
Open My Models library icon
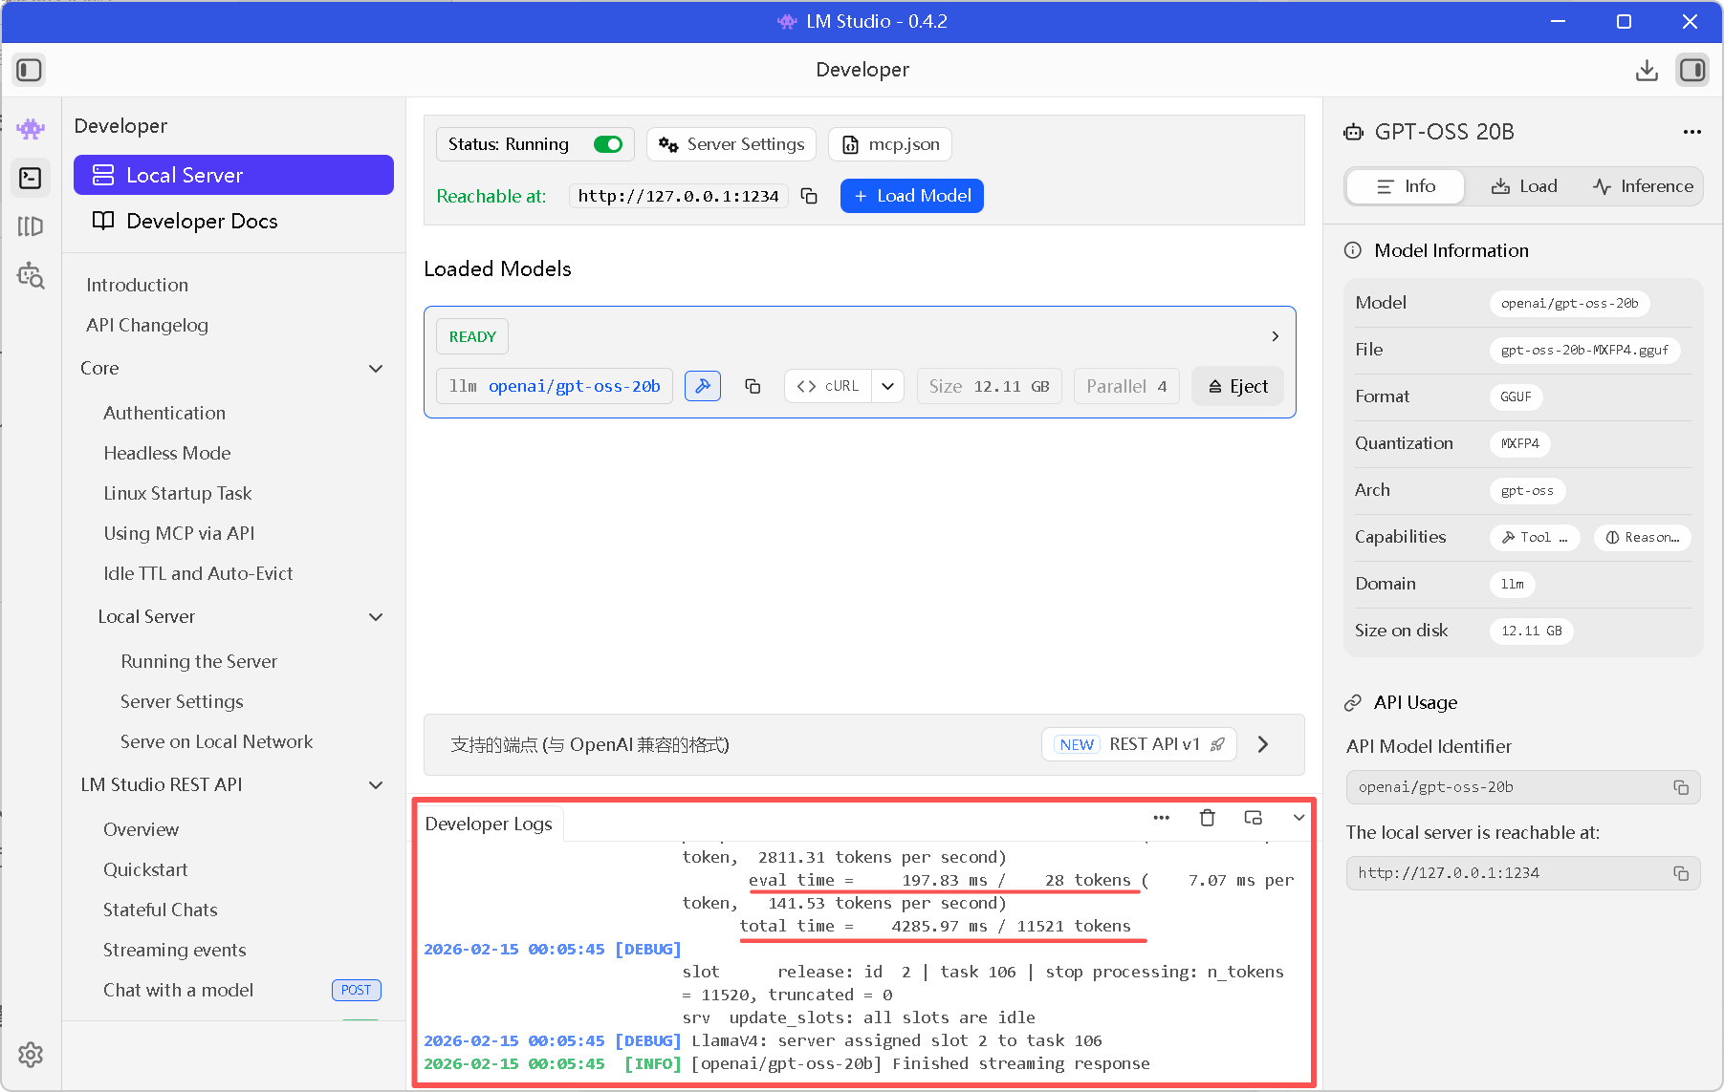click(x=31, y=226)
